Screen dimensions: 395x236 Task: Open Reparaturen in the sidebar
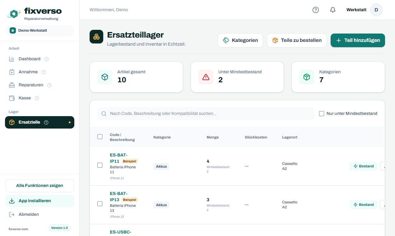(39, 85)
